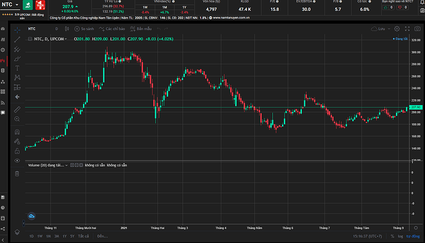
Task: Click the redo arrow
Action: click(x=166, y=29)
